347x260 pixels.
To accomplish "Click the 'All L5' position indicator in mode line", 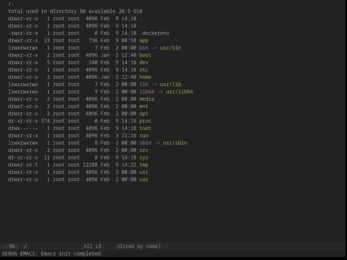I will pyautogui.click(x=92, y=246).
